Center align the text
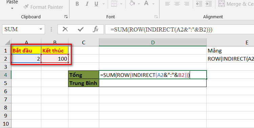 coord(177,4)
